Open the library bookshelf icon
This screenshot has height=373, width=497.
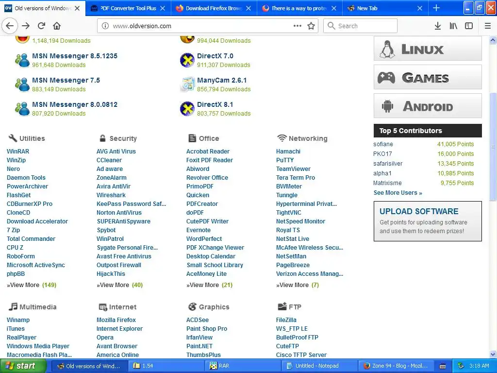click(453, 26)
